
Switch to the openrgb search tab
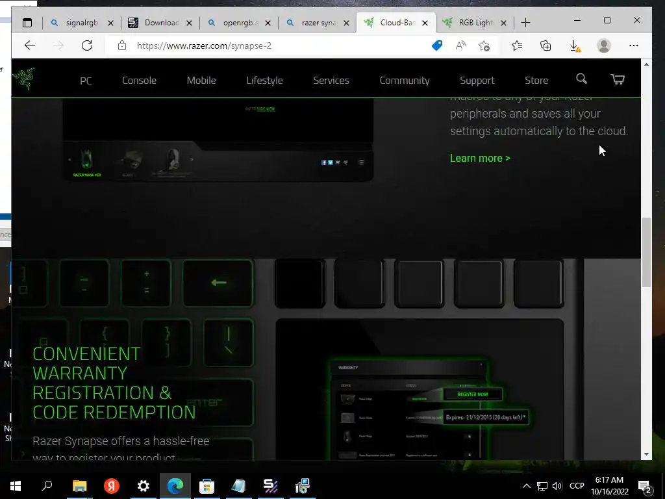click(x=232, y=23)
